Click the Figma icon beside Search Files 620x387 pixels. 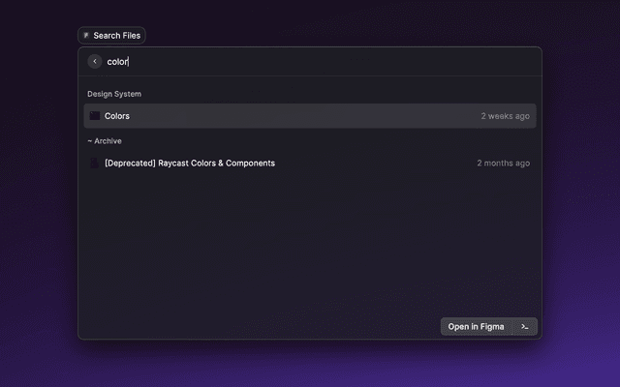[x=86, y=36]
